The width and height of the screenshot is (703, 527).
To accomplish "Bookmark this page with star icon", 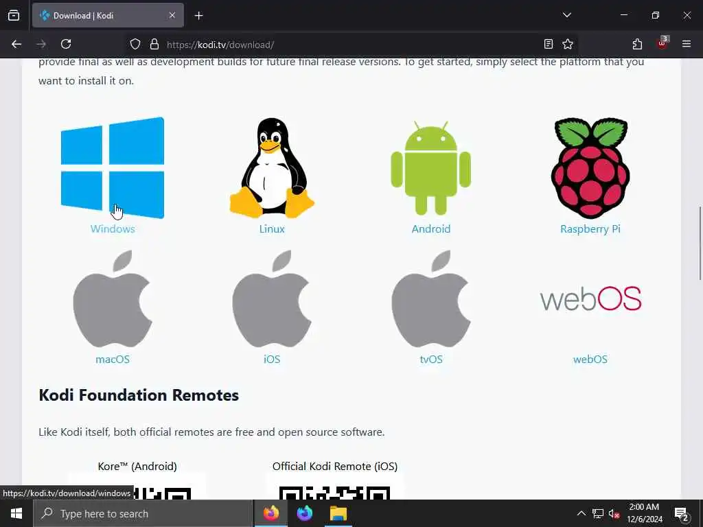I will pos(568,44).
